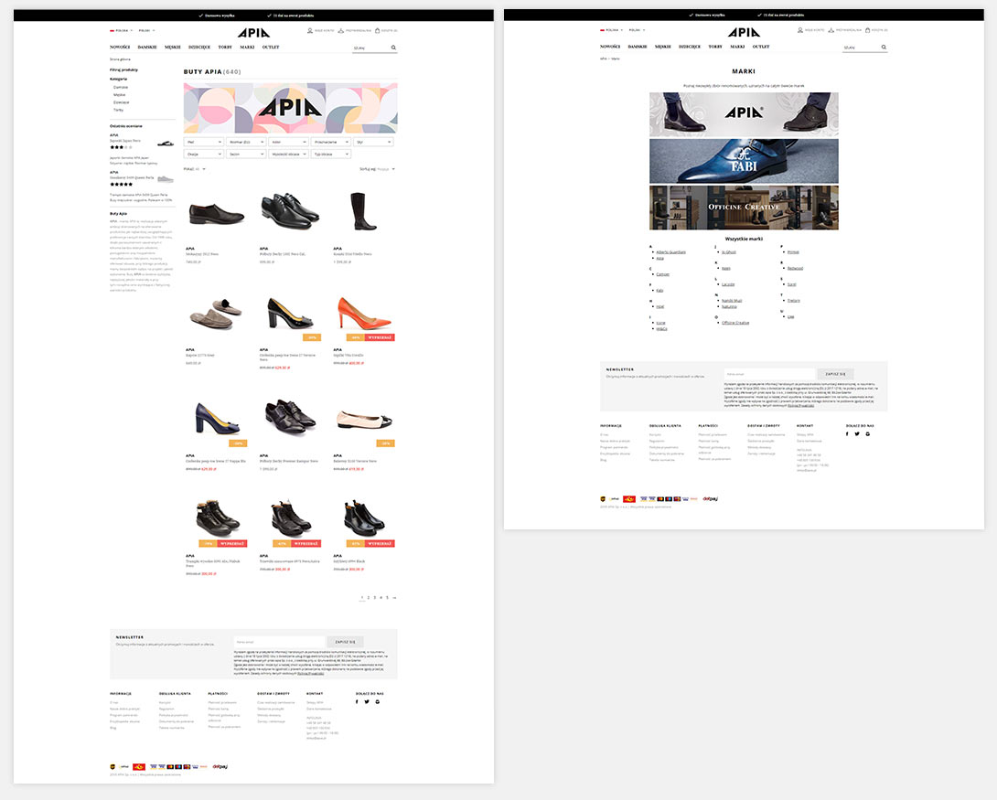Open the shopping bag cart icon on the Buty Apia page
Viewport: 997px width, 800px height.
click(x=377, y=30)
